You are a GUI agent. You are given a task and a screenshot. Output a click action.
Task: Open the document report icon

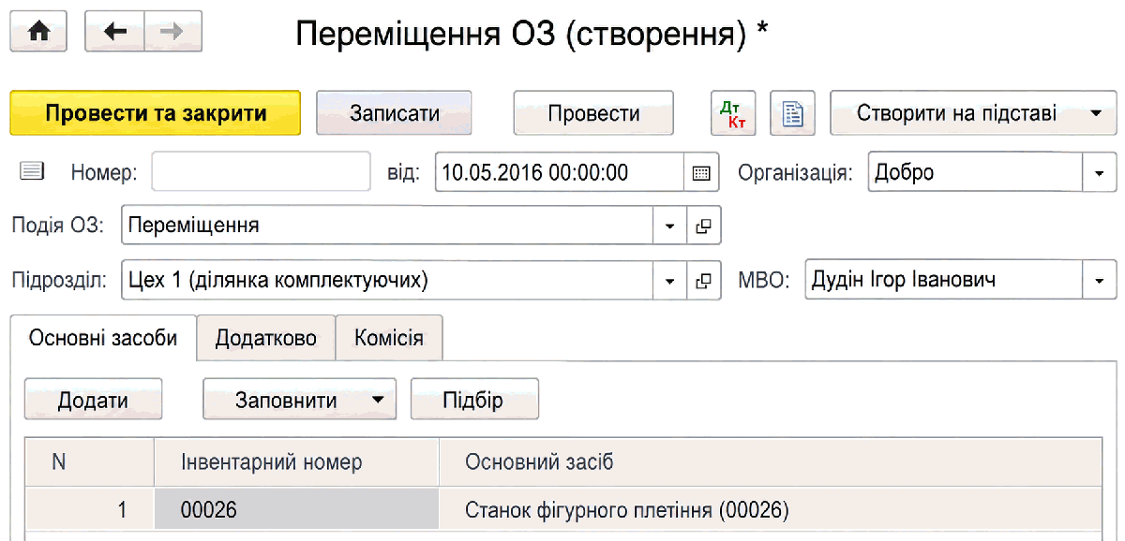click(x=793, y=113)
